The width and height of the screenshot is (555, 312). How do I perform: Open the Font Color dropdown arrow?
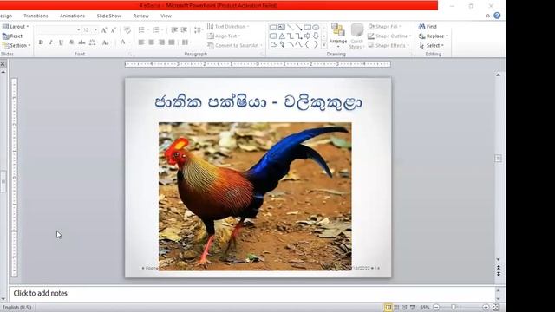tap(129, 42)
